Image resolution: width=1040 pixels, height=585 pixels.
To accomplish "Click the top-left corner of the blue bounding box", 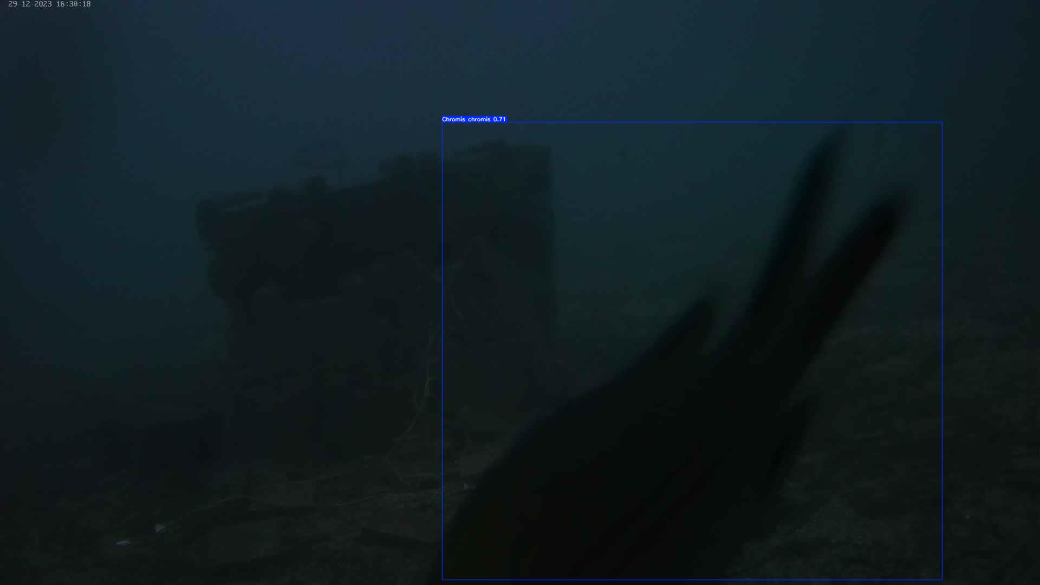I will pos(443,122).
